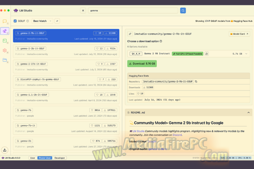Click the link icon beside lmstudio-community/gemma-2-9b-it-GGUF

pos(130,34)
